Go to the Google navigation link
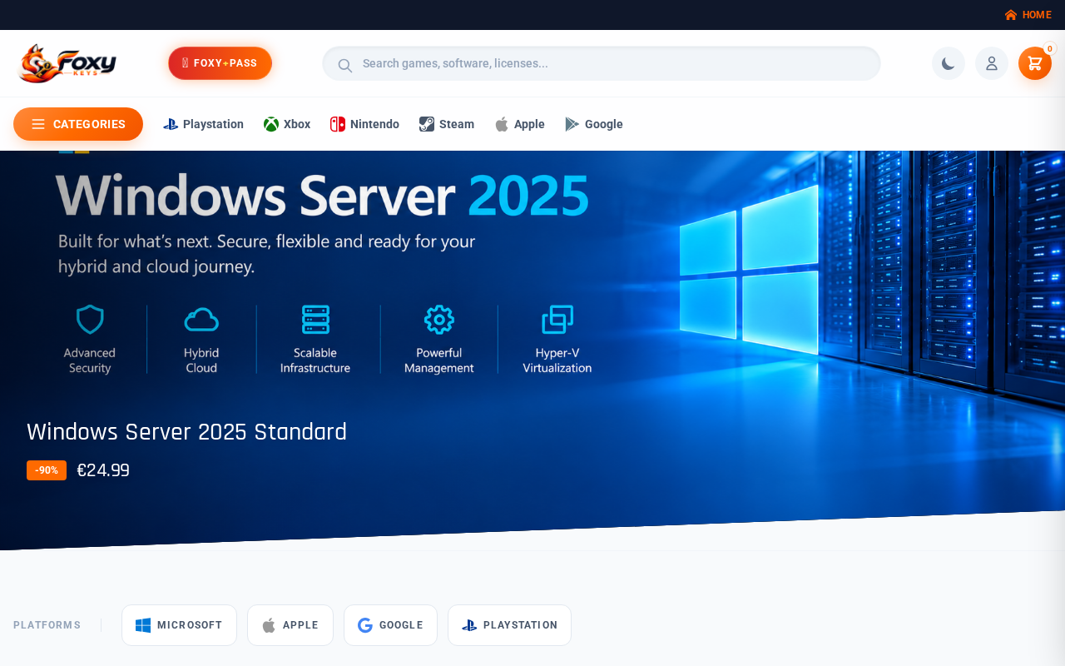This screenshot has width=1065, height=666. [x=594, y=124]
